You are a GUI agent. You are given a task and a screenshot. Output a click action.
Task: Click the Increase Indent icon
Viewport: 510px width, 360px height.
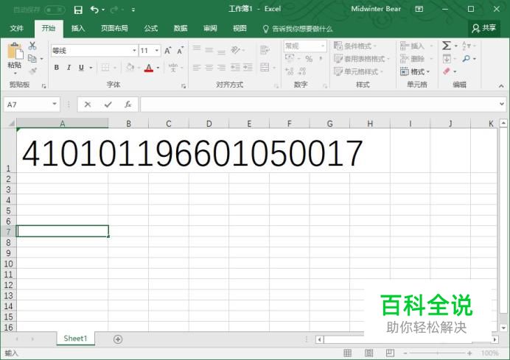pyautogui.click(x=248, y=68)
